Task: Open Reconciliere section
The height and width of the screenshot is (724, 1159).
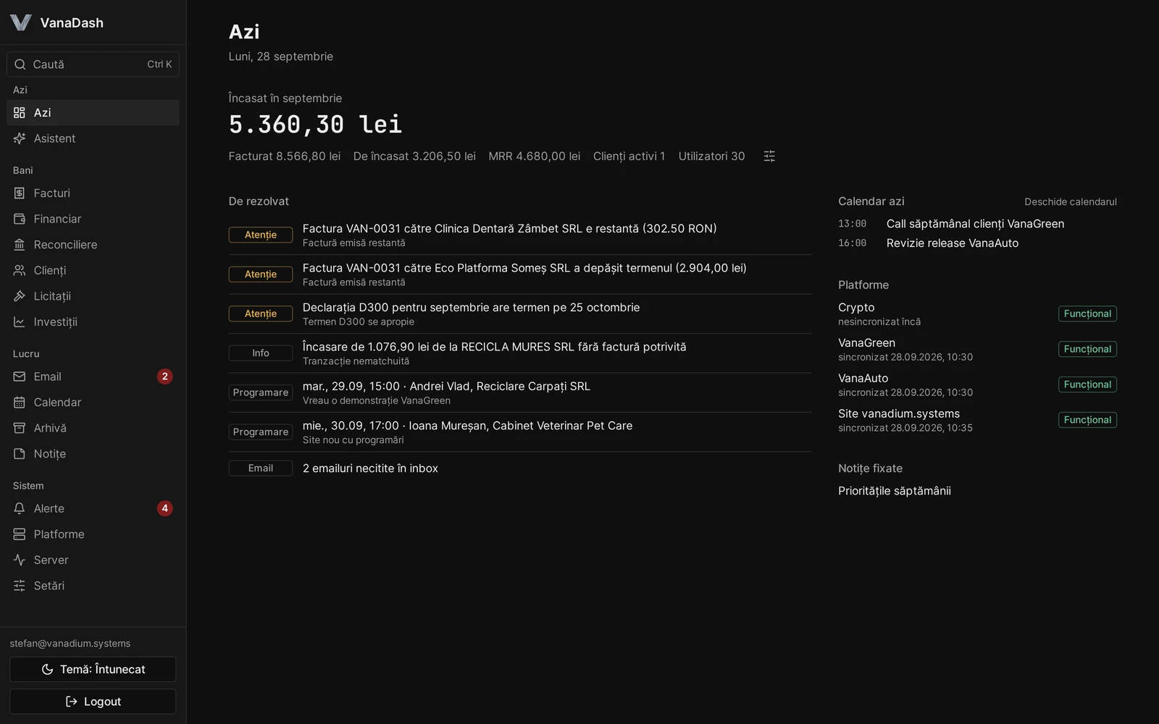Action: pyautogui.click(x=93, y=245)
